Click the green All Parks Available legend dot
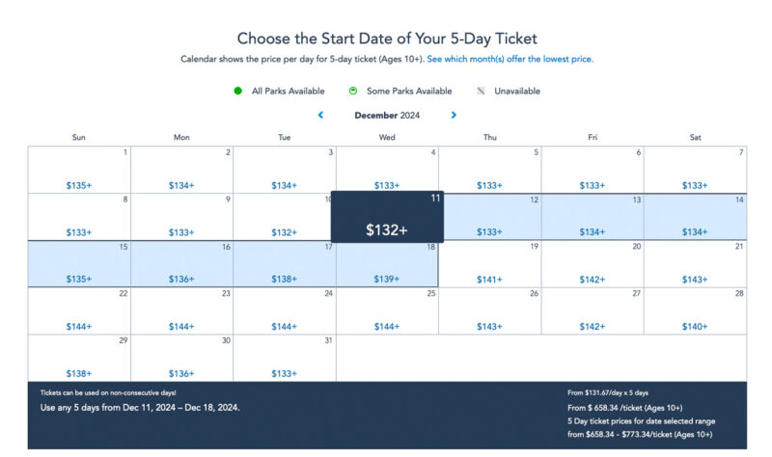 click(x=237, y=91)
